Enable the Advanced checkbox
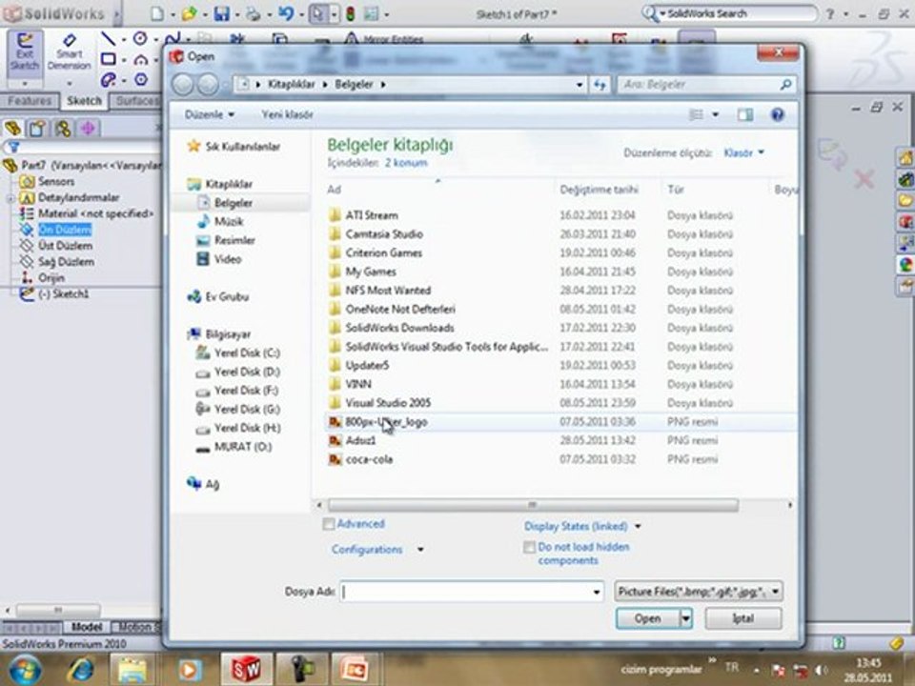 (329, 524)
